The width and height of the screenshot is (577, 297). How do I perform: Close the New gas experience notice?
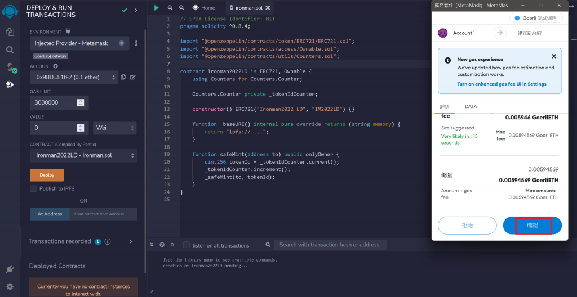click(554, 56)
